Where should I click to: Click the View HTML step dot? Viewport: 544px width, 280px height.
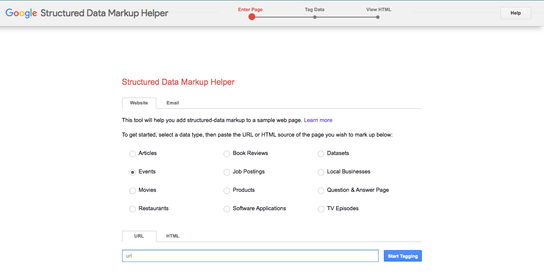tap(378, 17)
